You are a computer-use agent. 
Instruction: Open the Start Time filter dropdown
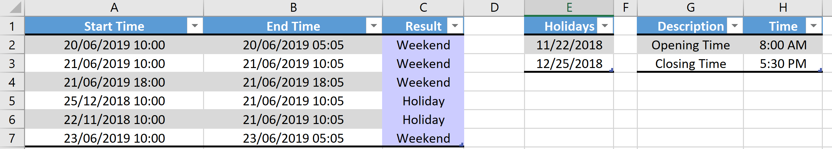click(x=195, y=26)
